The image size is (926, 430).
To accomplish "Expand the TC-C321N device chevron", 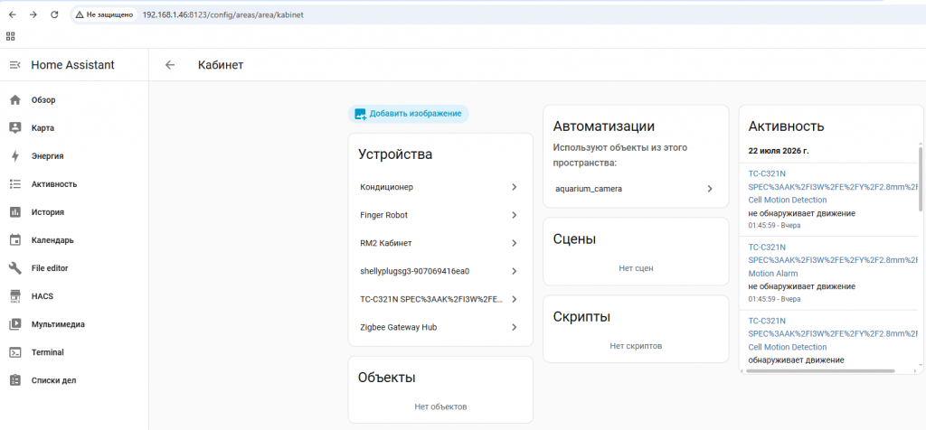I will pos(514,299).
